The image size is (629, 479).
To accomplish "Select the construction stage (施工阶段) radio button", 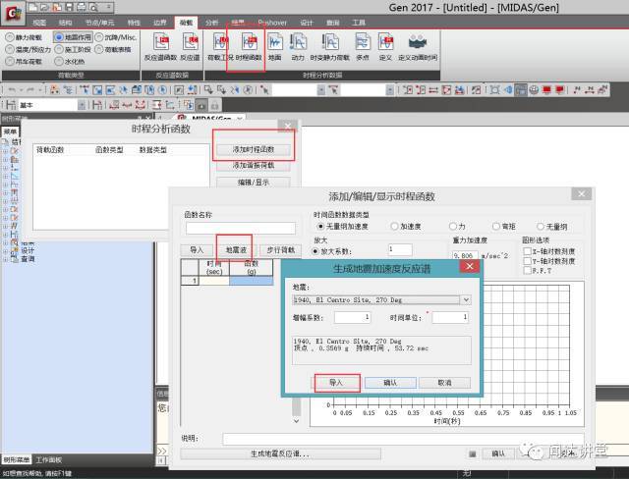I will [x=59, y=49].
